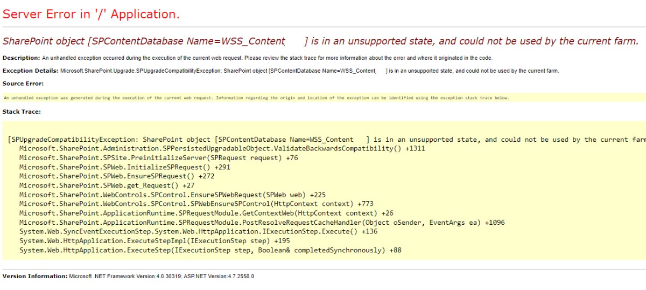Click the SPControl.EnsureSPWebRequest(SPWeb web) +225 line
This screenshot has width=646, height=290.
coord(172,195)
